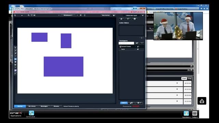Open the dropdown right of participant search
The image size is (219, 123).
click(142, 43)
